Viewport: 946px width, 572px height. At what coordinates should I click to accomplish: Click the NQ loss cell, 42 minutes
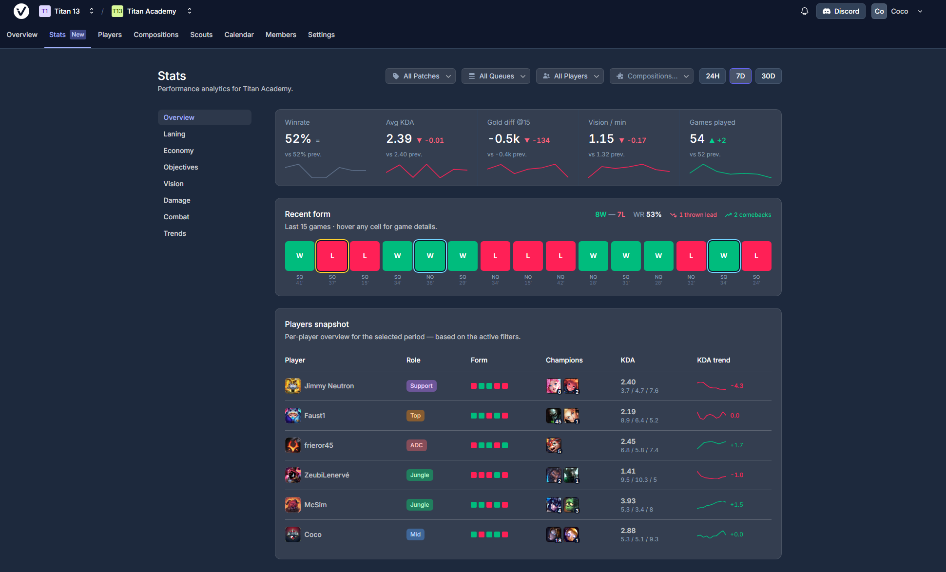560,256
